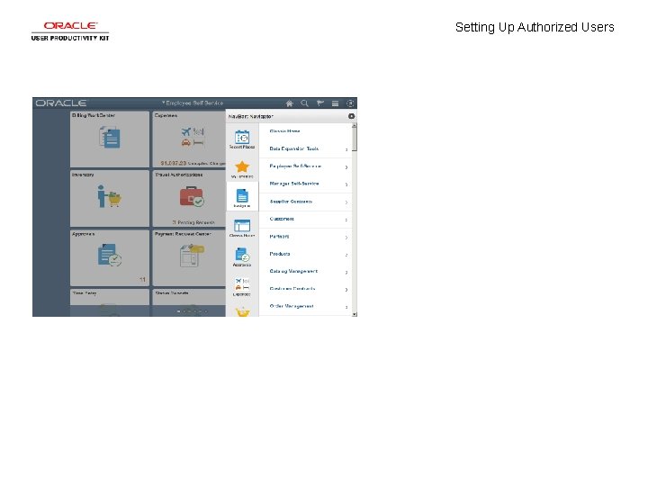Open Manager Self-Service Navigator item
This screenshot has height=486, width=648.
(x=305, y=184)
